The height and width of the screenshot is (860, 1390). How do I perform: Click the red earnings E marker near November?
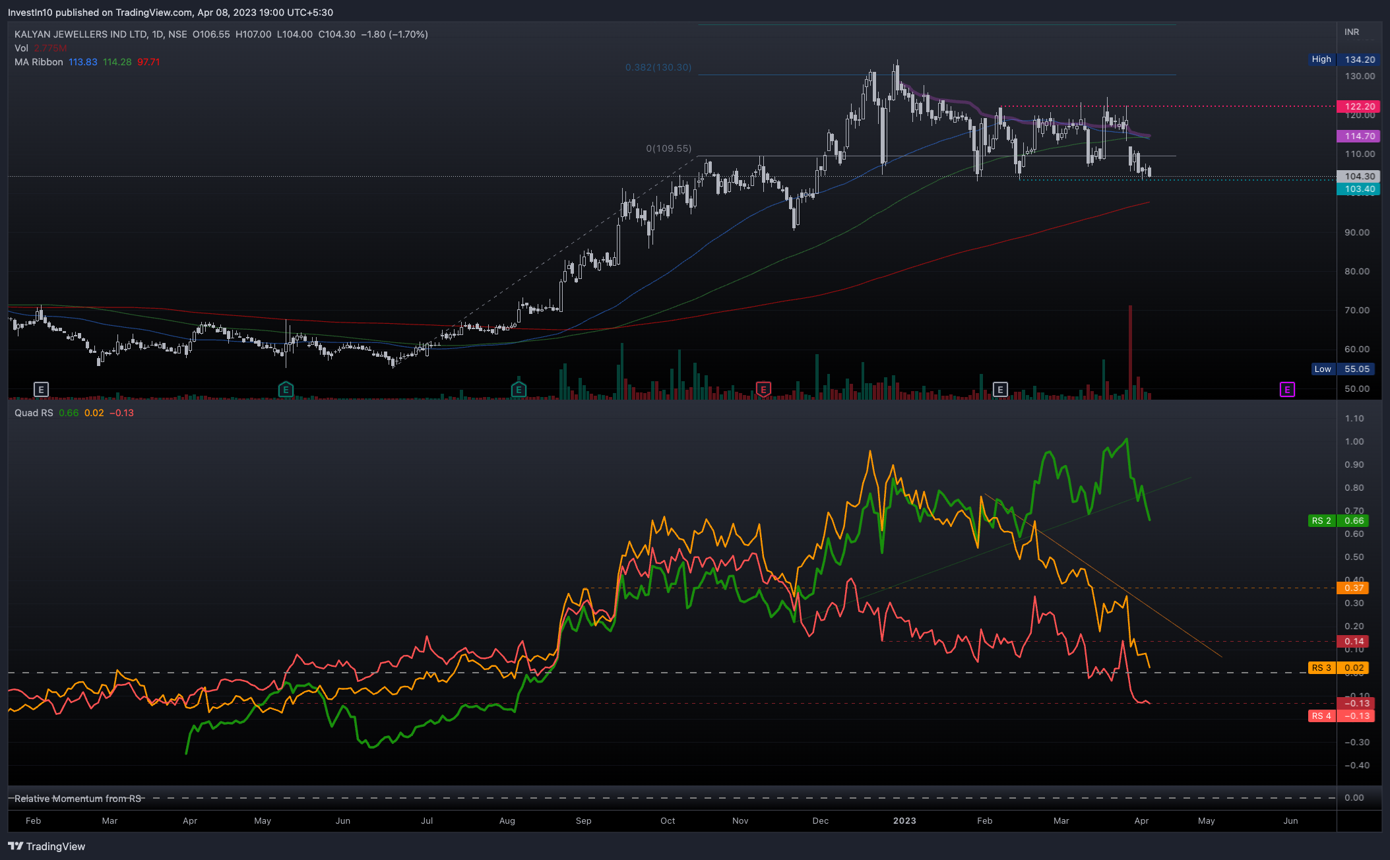(x=763, y=390)
